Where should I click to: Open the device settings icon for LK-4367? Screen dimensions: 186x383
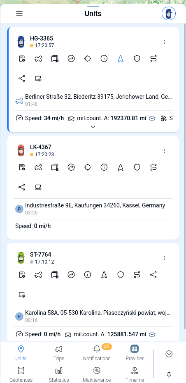coord(38,187)
